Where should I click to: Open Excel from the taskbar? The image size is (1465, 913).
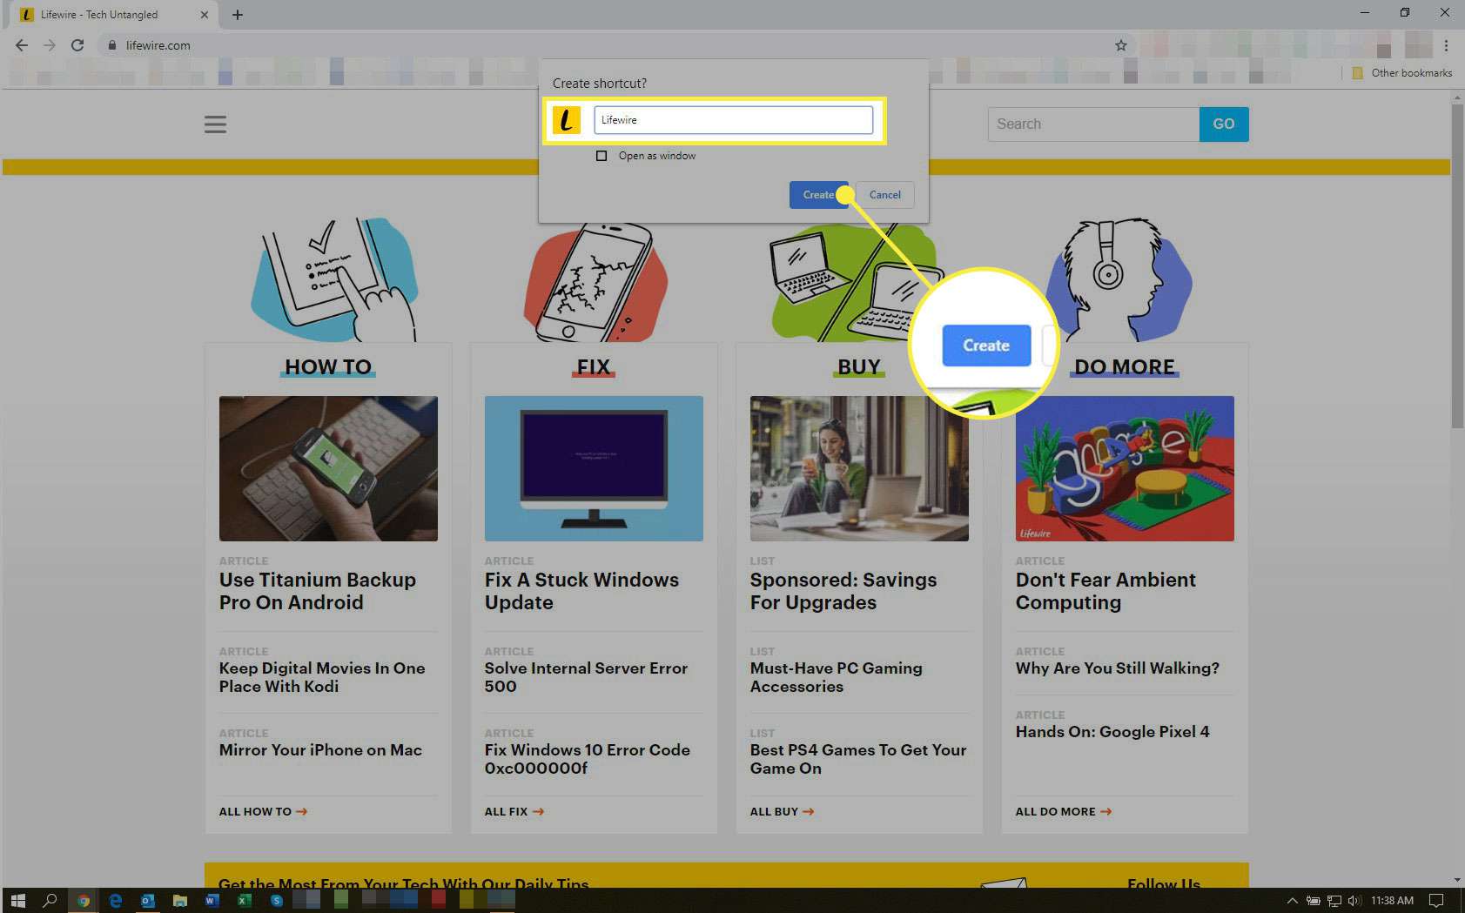(244, 901)
